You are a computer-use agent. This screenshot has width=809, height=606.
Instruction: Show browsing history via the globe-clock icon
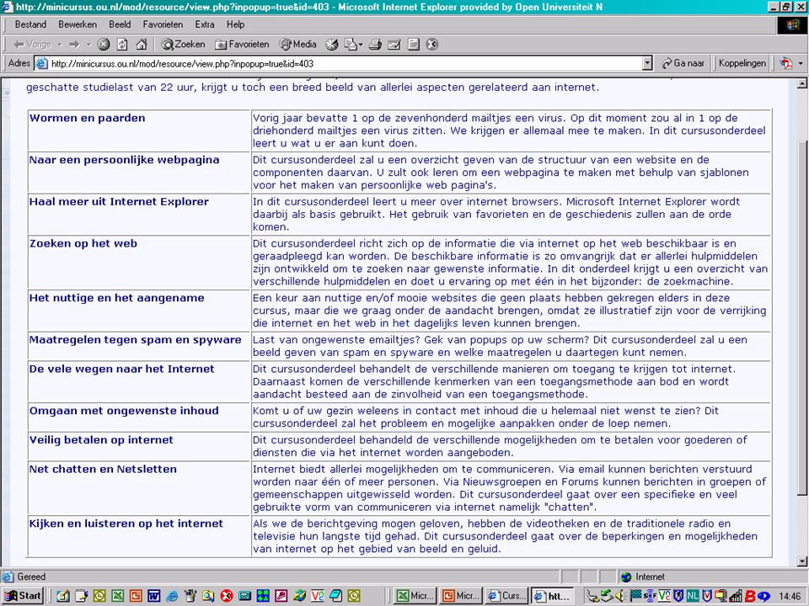tap(332, 45)
